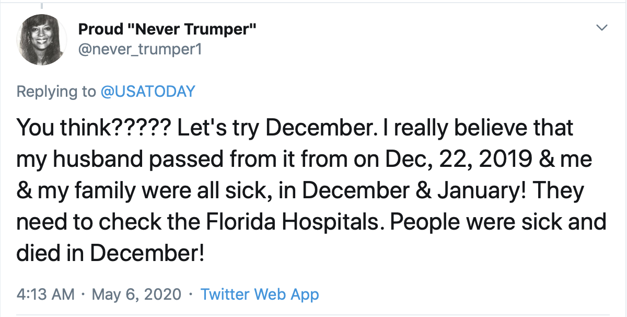Image resolution: width=627 pixels, height=317 pixels.
Task: Open the Twitter Web App source link
Action: [260, 294]
